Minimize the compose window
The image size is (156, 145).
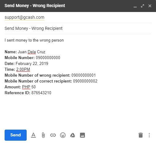point(135,6)
